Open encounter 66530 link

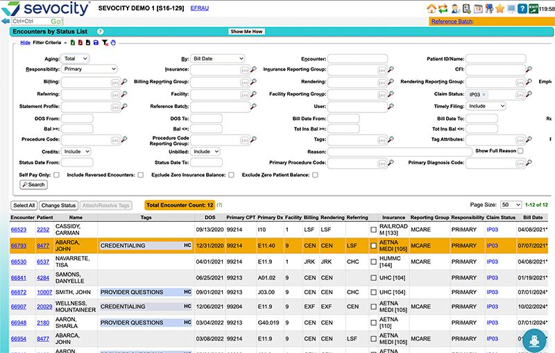click(19, 261)
